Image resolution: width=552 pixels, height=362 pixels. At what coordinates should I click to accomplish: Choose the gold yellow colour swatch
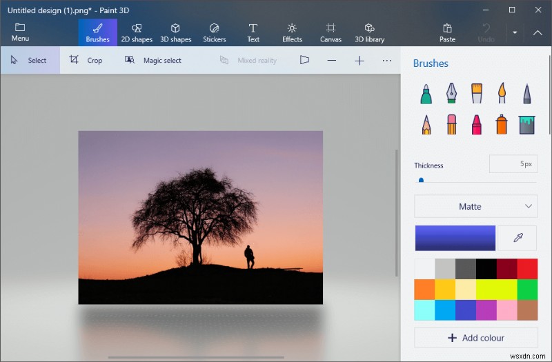(x=445, y=290)
